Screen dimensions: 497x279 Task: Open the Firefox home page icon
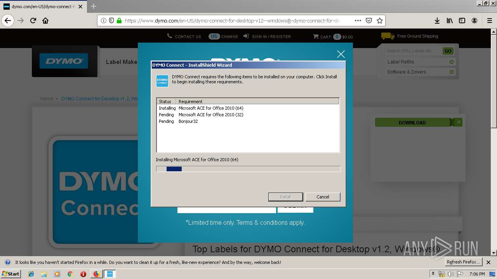(45, 21)
